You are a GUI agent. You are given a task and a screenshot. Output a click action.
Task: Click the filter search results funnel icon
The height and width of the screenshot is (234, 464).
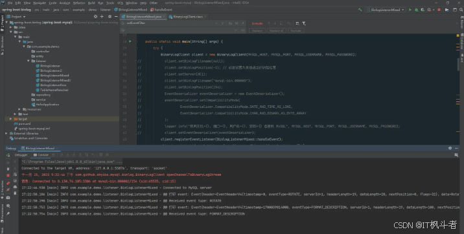[x=304, y=23]
